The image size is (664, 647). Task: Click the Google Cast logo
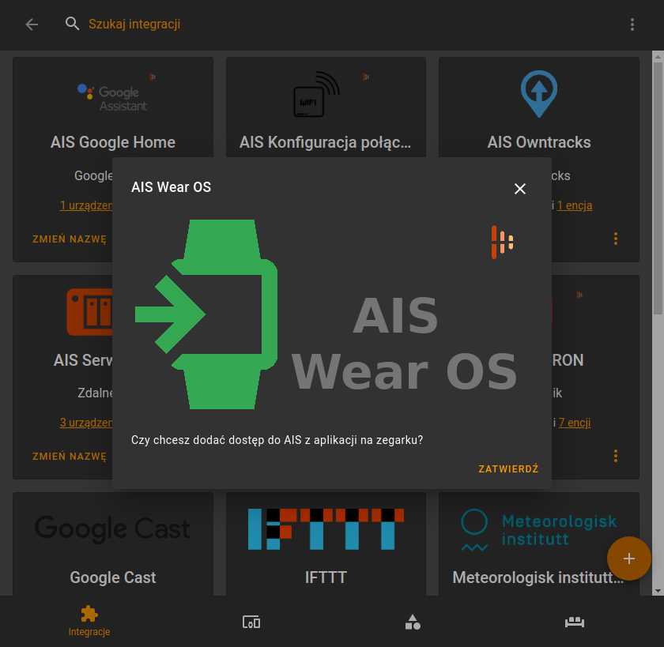(112, 529)
